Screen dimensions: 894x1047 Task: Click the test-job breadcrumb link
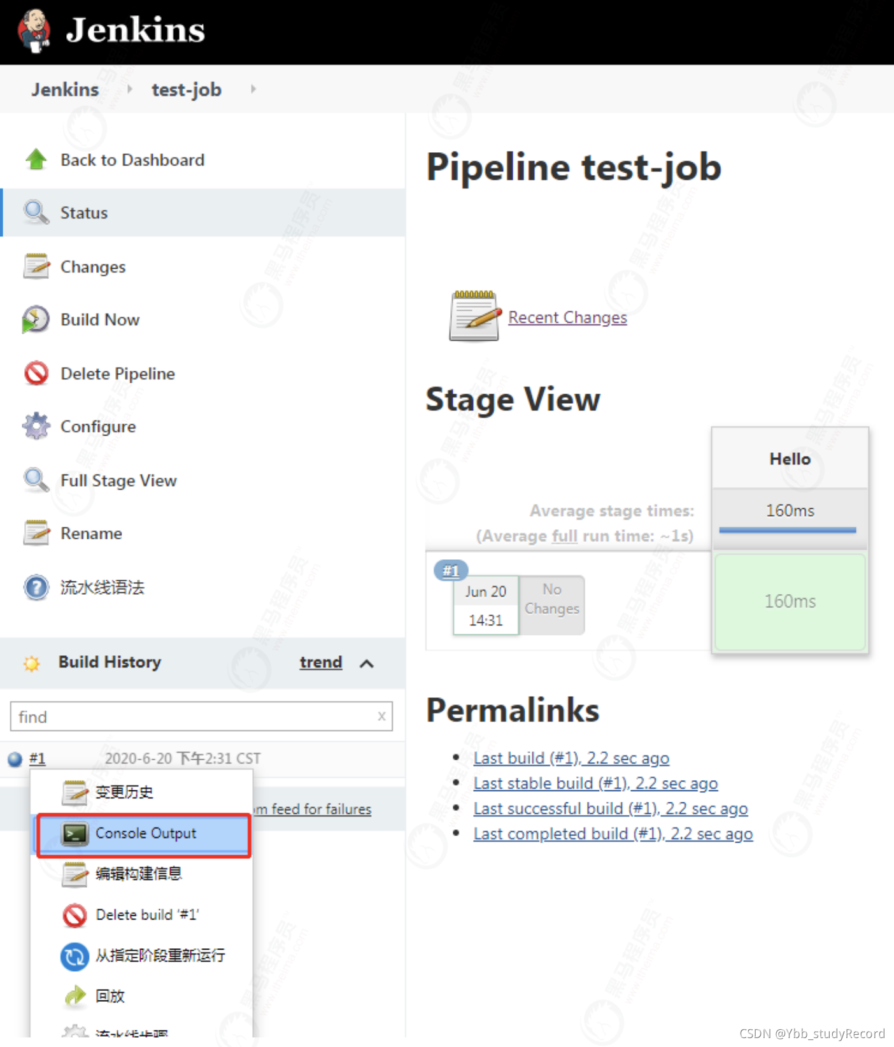187,89
